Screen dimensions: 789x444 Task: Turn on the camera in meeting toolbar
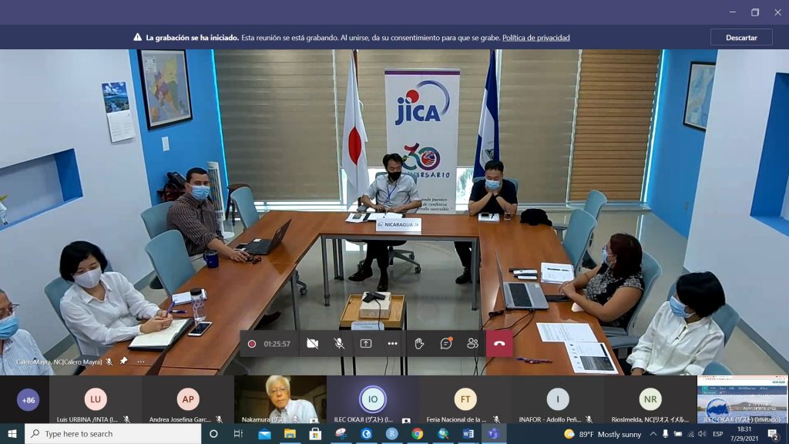coord(312,344)
